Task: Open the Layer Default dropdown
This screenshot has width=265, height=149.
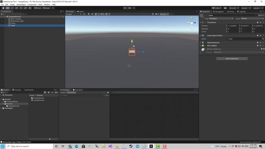Action: 252,18
